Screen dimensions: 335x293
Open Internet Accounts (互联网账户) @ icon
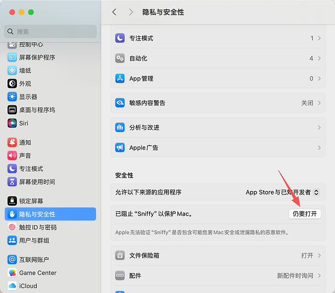coord(12,260)
